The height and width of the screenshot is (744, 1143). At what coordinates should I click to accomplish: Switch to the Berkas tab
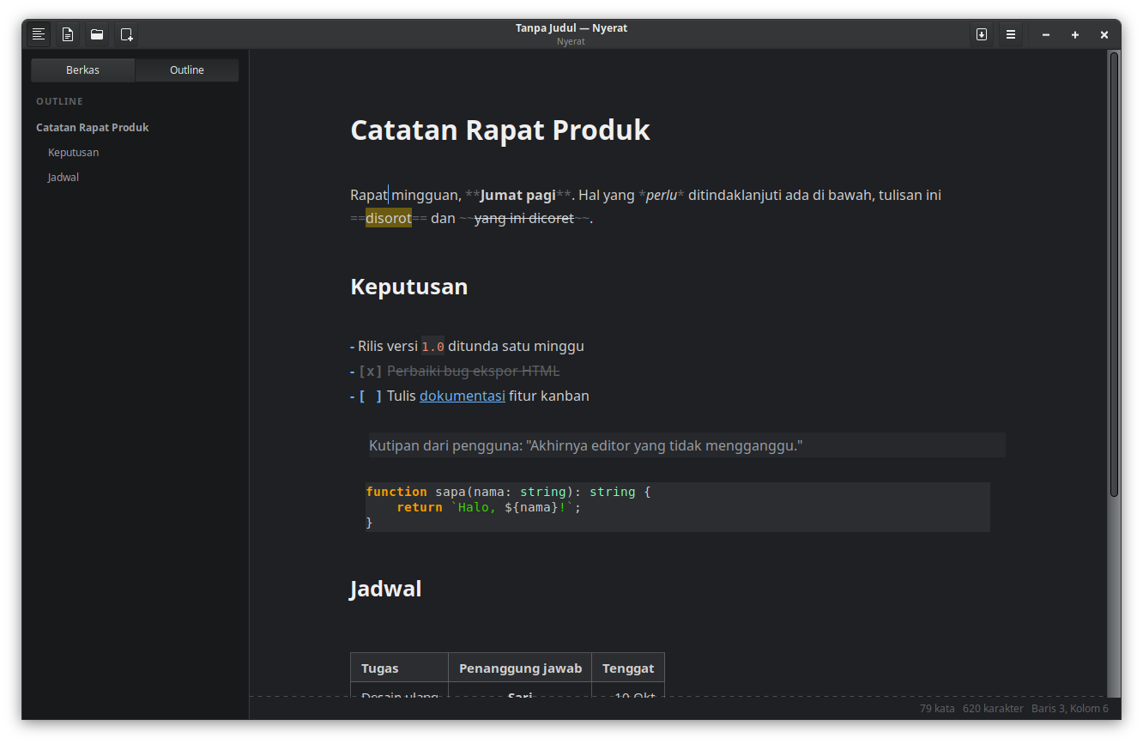pyautogui.click(x=83, y=70)
